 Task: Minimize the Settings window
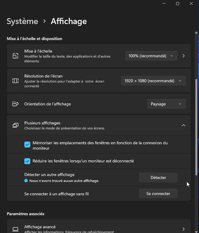(164, 3)
